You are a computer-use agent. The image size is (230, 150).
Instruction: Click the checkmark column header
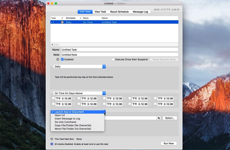(62, 18)
